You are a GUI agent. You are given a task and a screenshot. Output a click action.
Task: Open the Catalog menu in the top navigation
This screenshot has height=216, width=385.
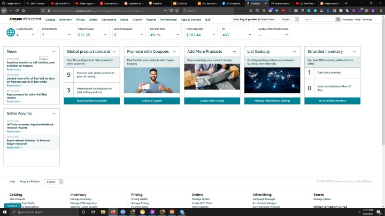[50, 20]
